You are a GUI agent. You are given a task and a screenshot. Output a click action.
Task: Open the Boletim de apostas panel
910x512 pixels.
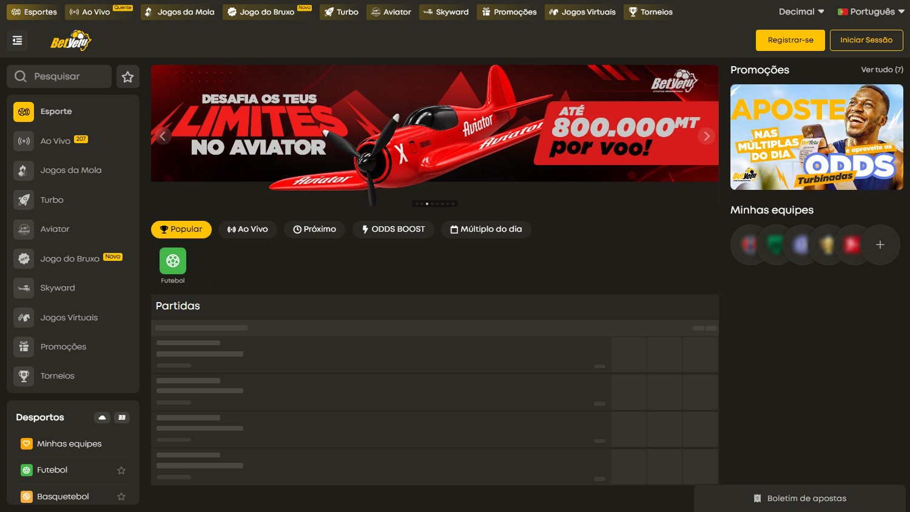tap(800, 498)
